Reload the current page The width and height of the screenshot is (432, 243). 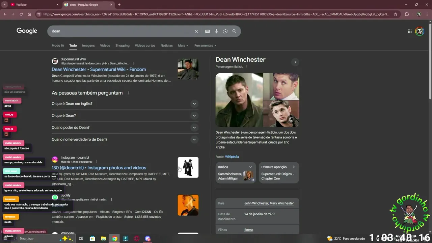pyautogui.click(x=21, y=14)
